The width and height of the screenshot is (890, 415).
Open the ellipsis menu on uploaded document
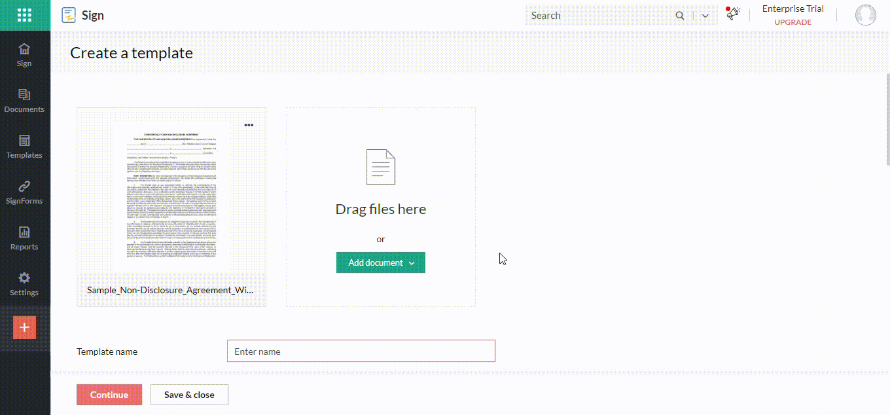(x=249, y=124)
